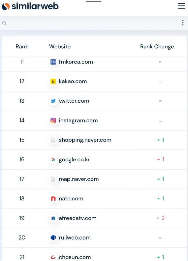Screen dimensions: 188x261
Task: Click the Similarweb logo
Action: click(30, 6)
